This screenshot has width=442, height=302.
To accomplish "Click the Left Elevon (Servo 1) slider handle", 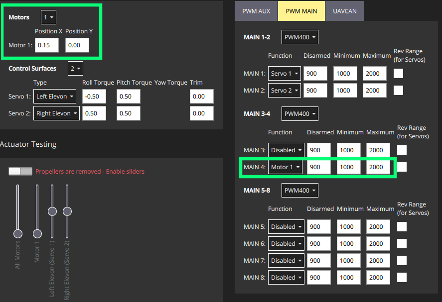I will pyautogui.click(x=52, y=211).
